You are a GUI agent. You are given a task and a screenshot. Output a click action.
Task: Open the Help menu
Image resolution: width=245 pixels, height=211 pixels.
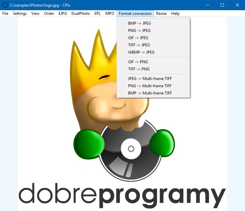[x=175, y=13]
